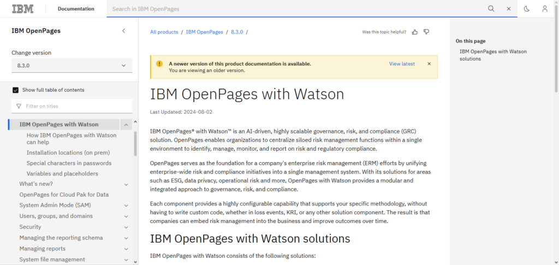
Task: Click the sidebar scroll up arrow
Action: tap(135, 122)
